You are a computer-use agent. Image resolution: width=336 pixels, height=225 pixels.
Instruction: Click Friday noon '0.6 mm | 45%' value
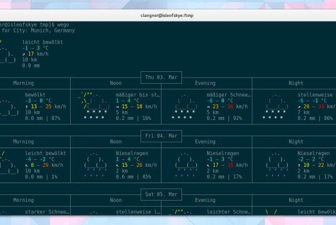133,177
